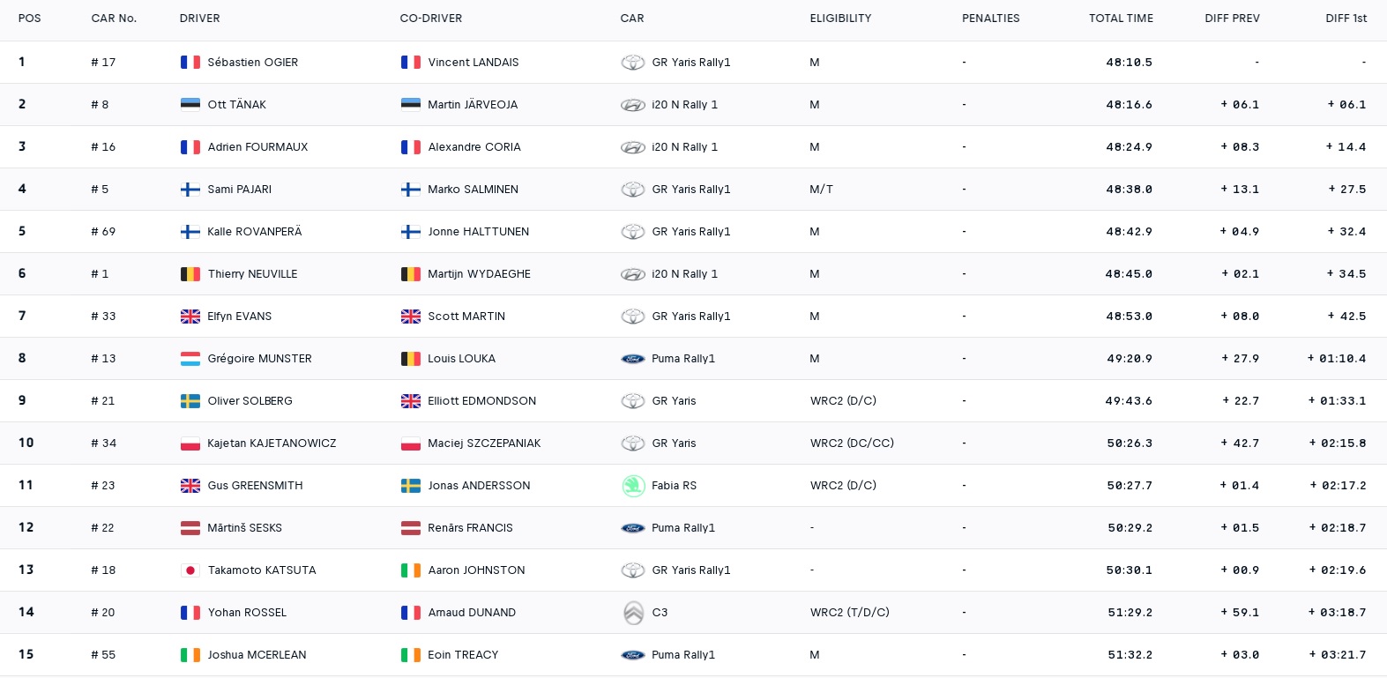Click the Ford logo in Grégoire MUNSTER's row
Screen dimensions: 1387x678
633,359
